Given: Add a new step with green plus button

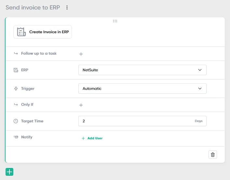Looking at the screenshot, I should tap(9, 172).
